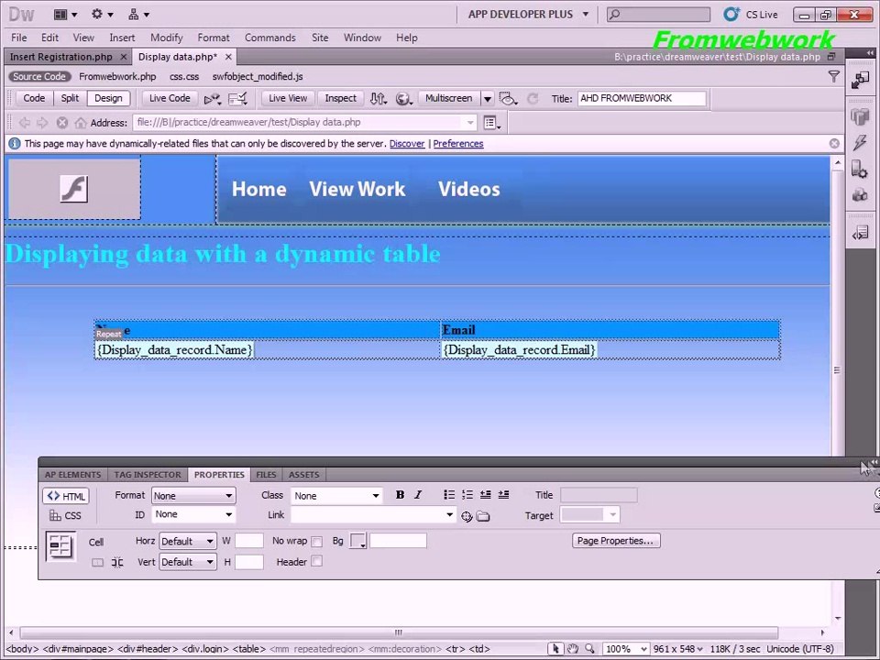Screen dimensions: 880x660
Task: Click Ordered List icon
Action: (467, 495)
